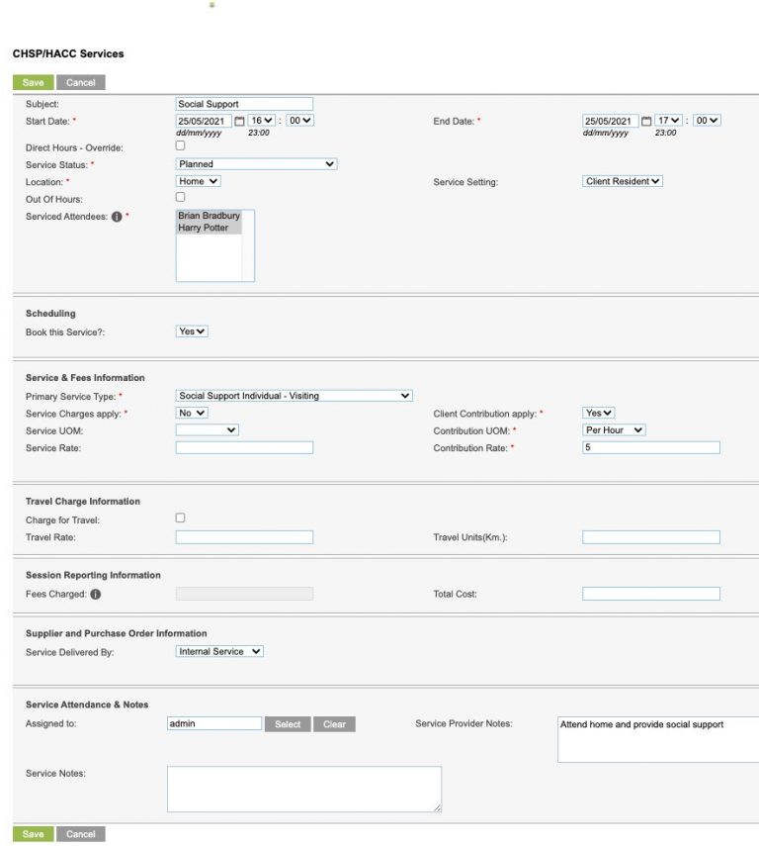Open the Location dropdown showing Home
759x846 pixels.
click(x=197, y=182)
